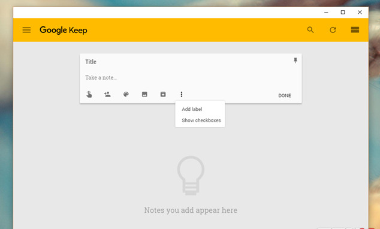Screen dimensions: 380x229
Task: Pin the note using the pushpin icon
Action: 295,61
